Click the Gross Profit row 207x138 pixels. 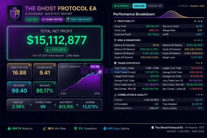point(137,26)
